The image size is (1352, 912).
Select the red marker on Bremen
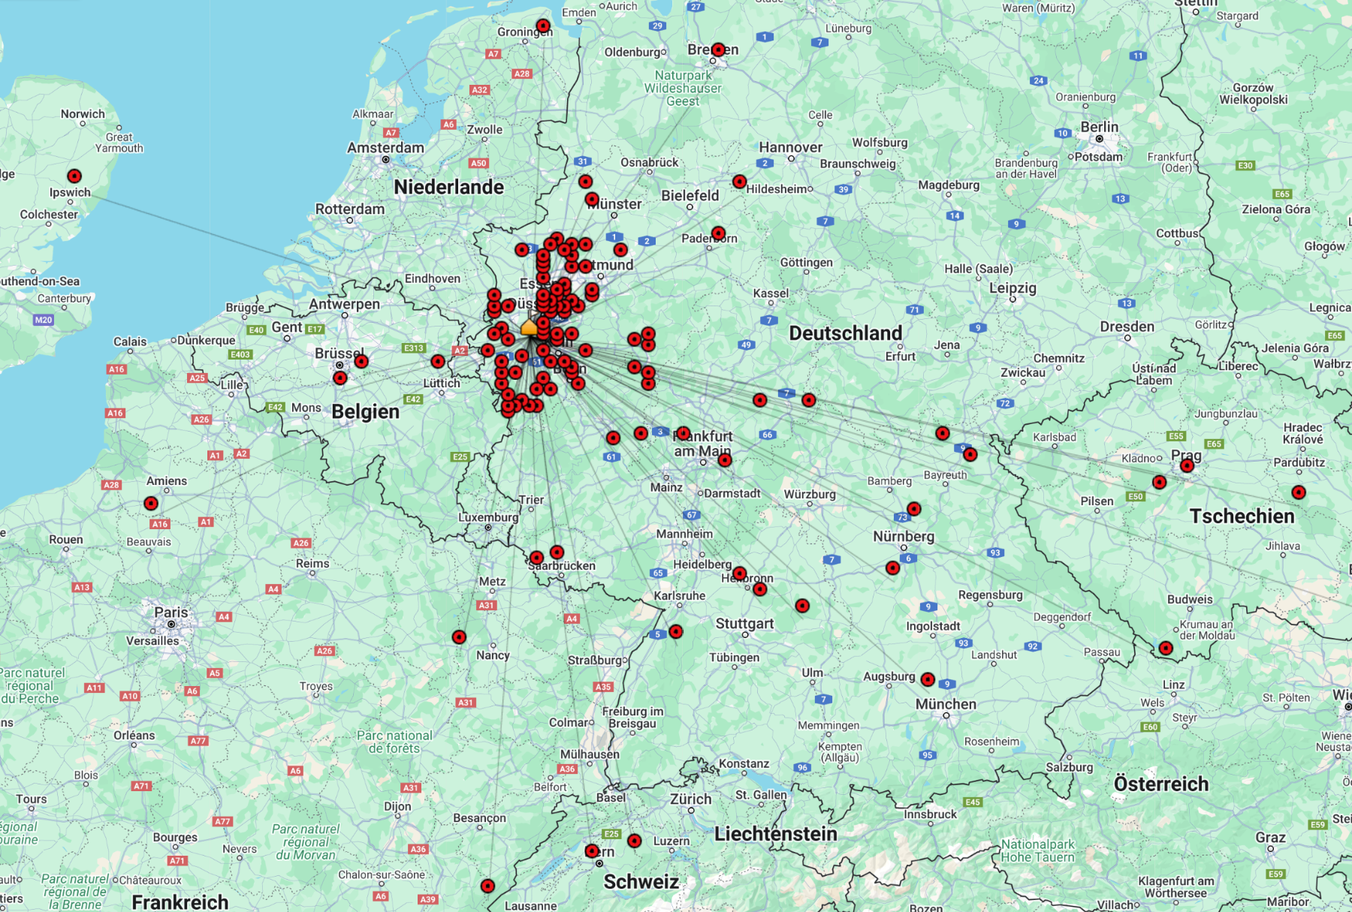(718, 50)
